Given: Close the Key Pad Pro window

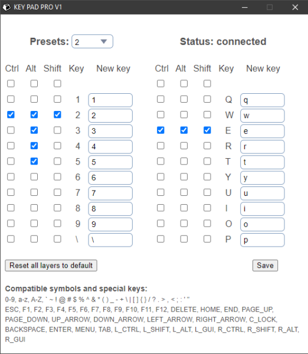Looking at the screenshot, I should 295,7.
